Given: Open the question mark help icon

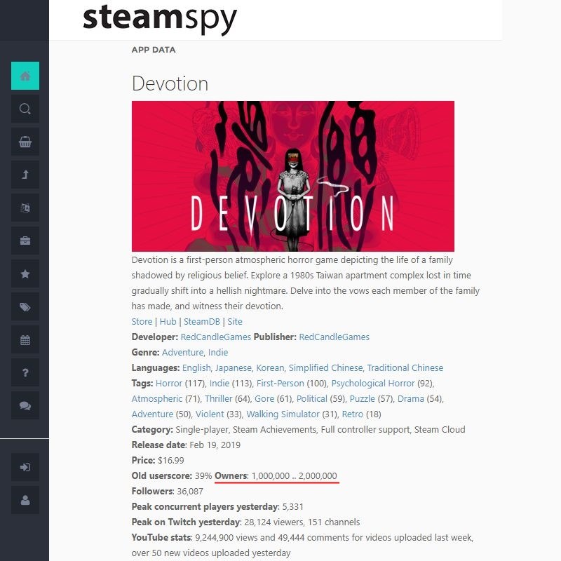Looking at the screenshot, I should coord(25,372).
